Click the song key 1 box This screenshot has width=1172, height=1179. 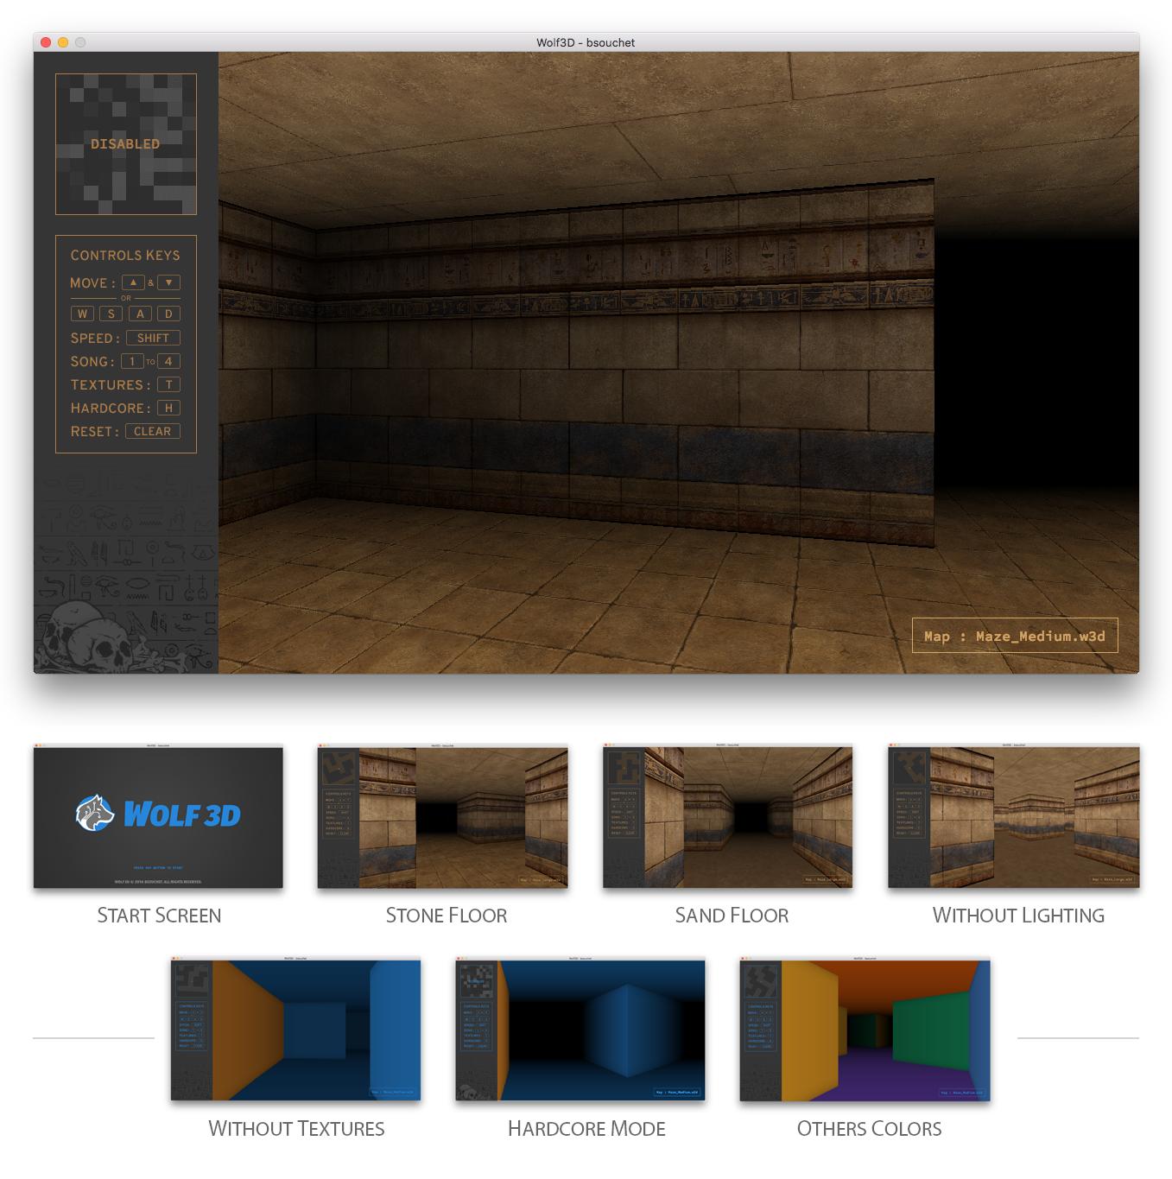tap(132, 361)
